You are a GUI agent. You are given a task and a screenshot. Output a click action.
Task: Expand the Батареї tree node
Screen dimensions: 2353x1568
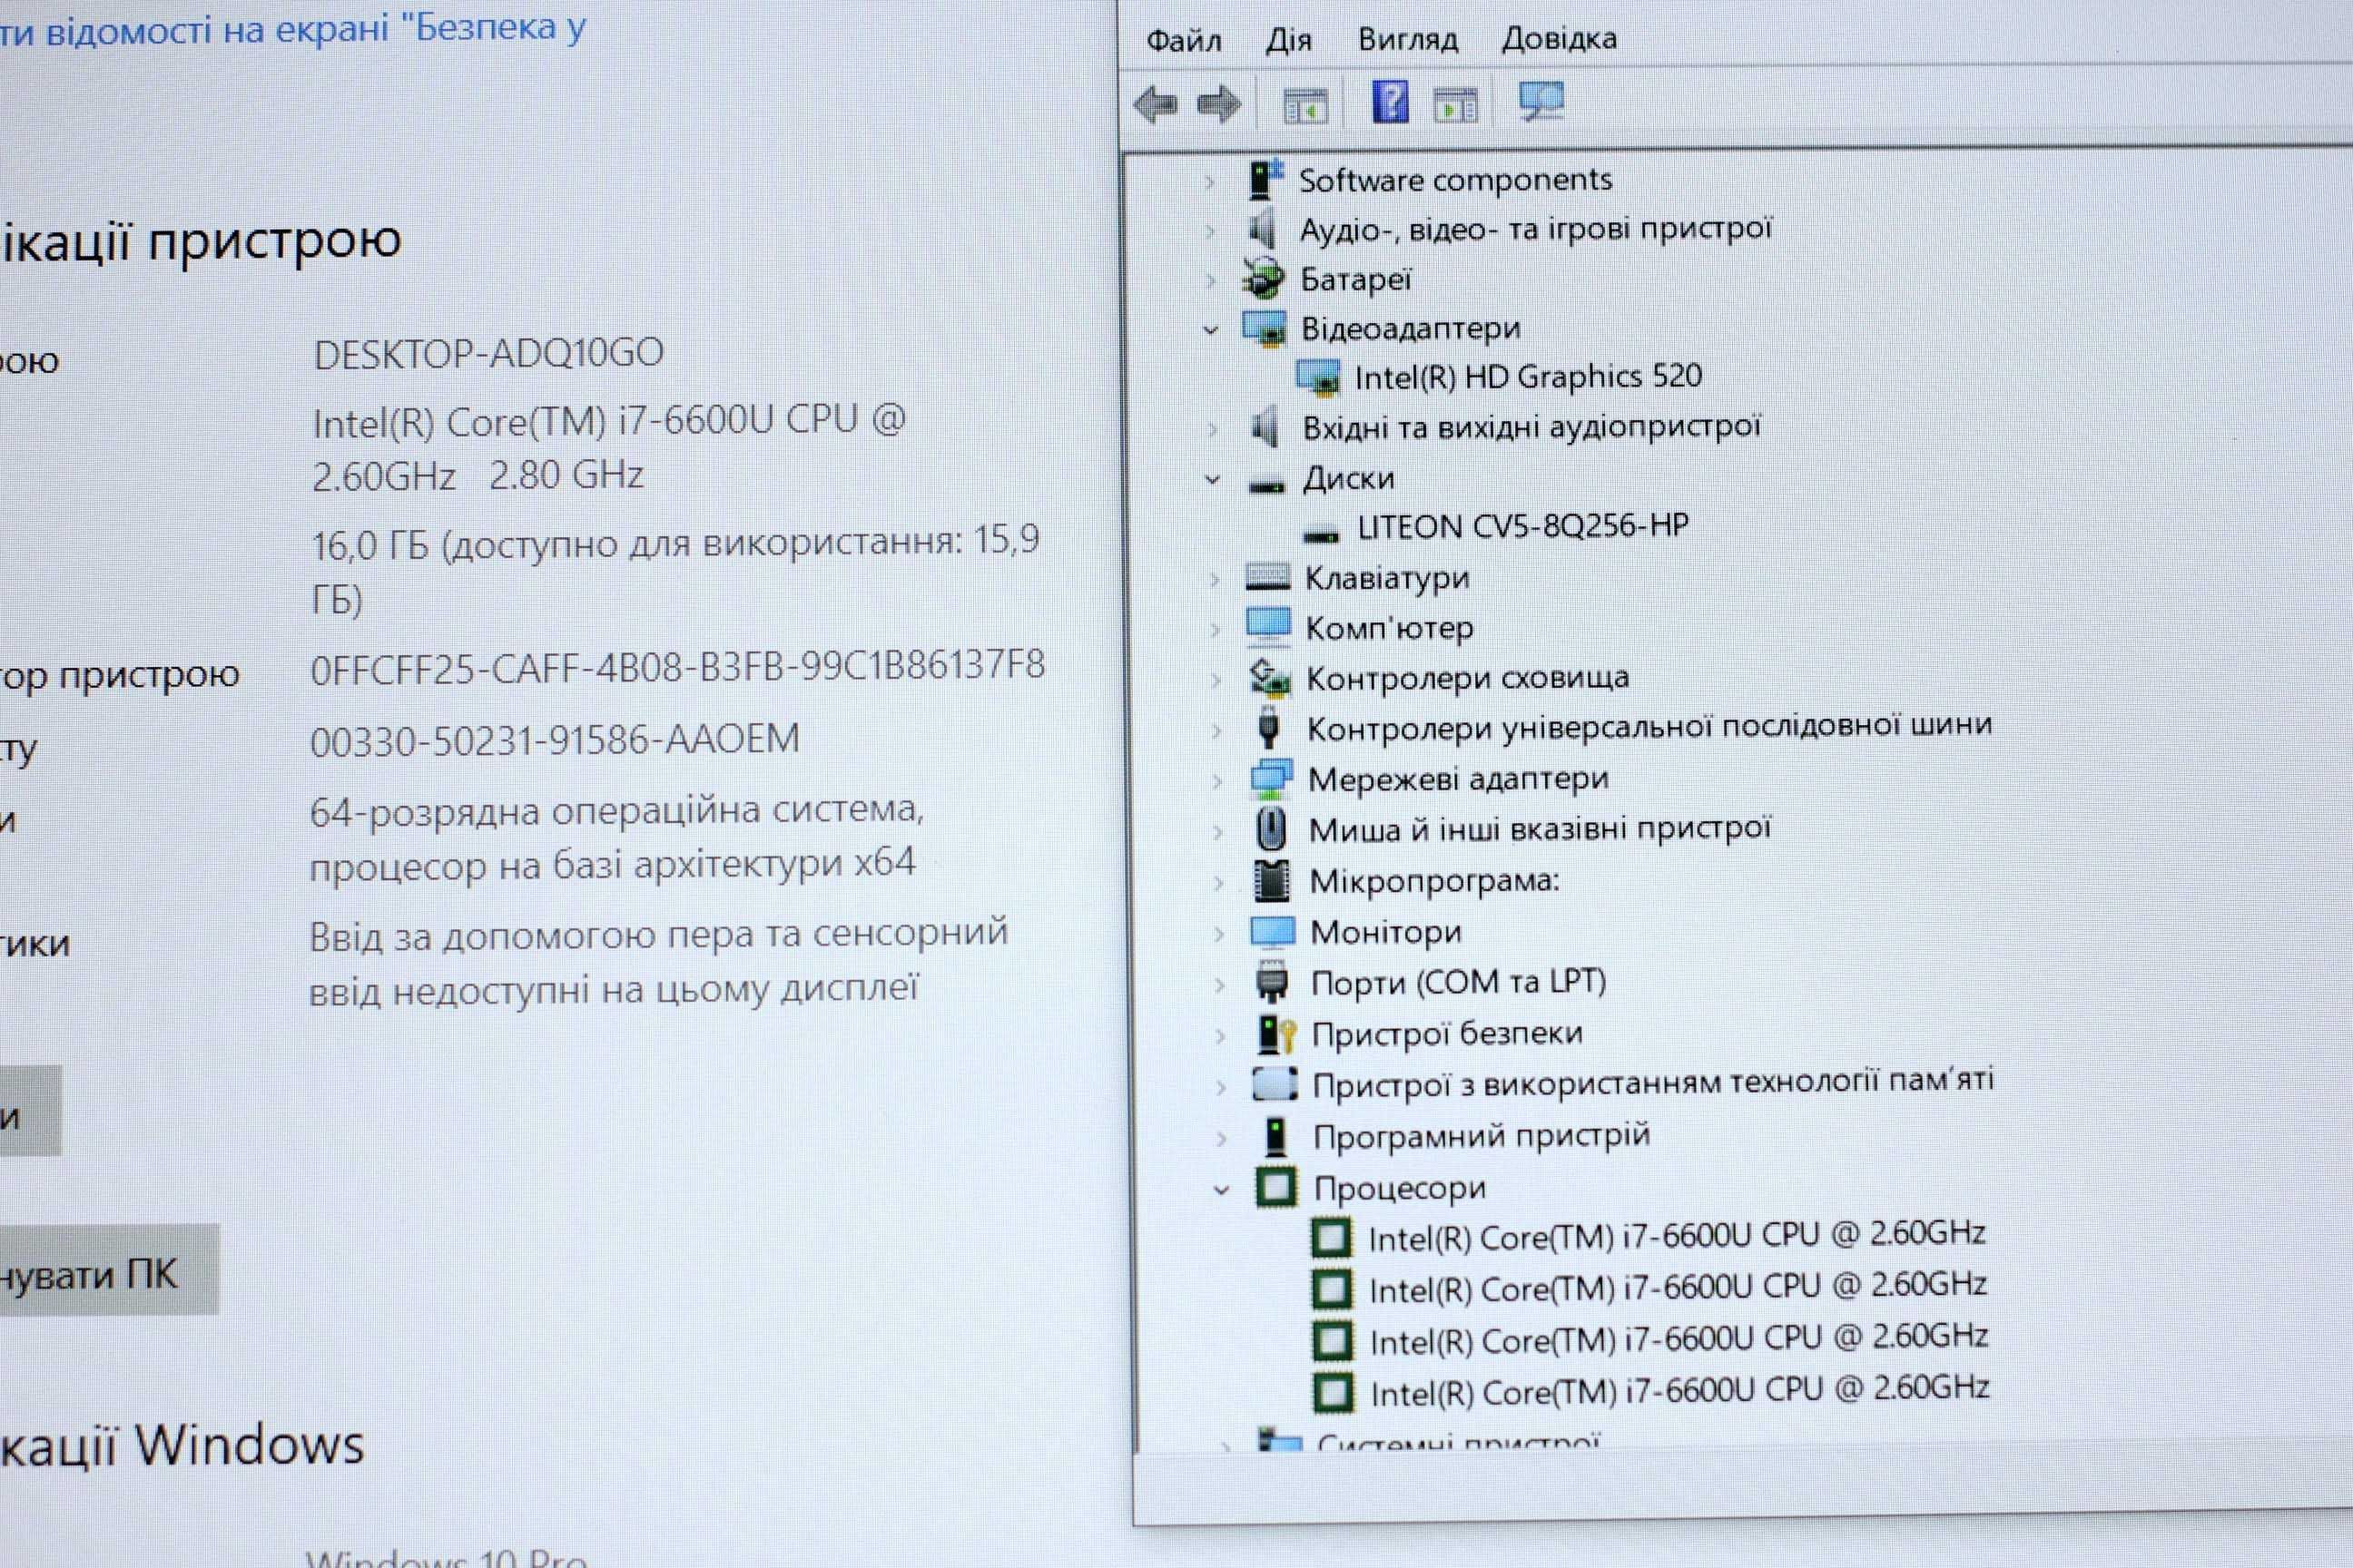tap(1209, 281)
